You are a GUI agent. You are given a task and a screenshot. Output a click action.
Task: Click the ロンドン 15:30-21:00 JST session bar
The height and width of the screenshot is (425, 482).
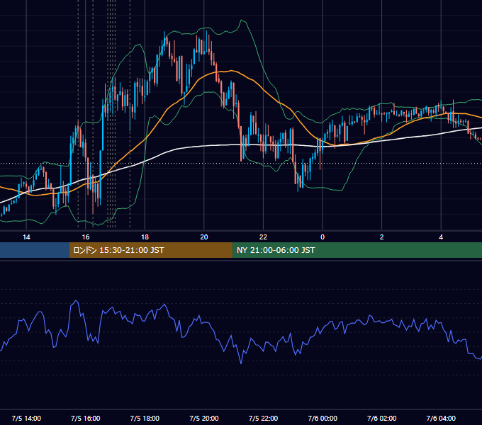coord(150,250)
